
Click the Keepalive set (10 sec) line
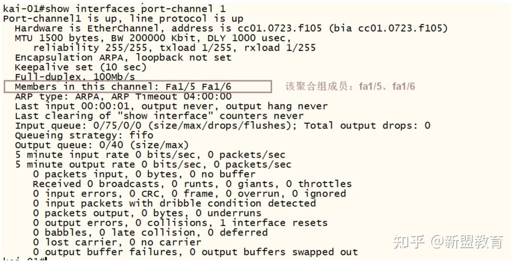tap(80, 67)
